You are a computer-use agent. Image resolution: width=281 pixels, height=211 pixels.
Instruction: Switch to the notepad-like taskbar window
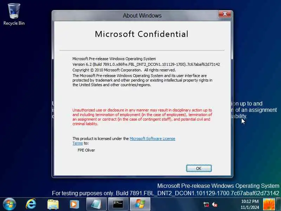click(x=97, y=204)
